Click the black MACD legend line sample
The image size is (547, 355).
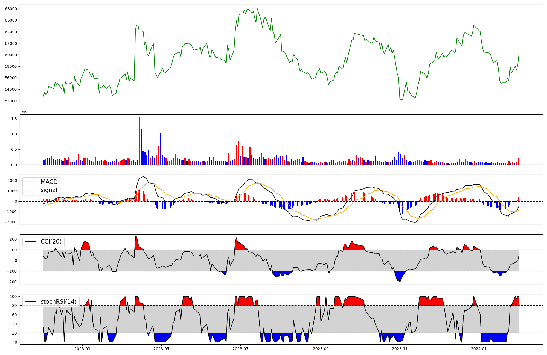[x=30, y=182]
